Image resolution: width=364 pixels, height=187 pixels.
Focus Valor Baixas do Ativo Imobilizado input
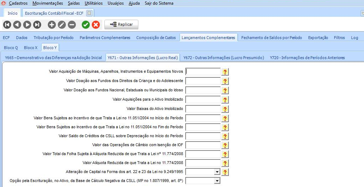(x=203, y=109)
